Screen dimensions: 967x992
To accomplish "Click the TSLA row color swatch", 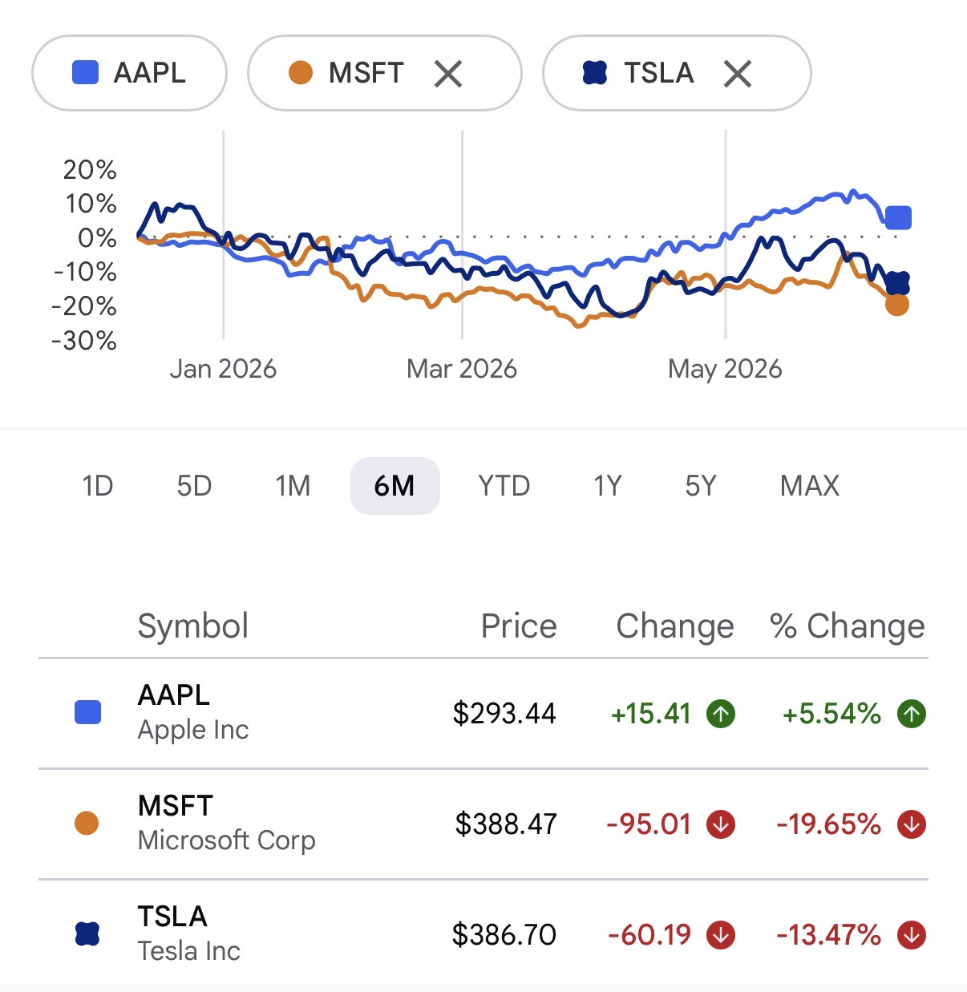I will point(87,934).
